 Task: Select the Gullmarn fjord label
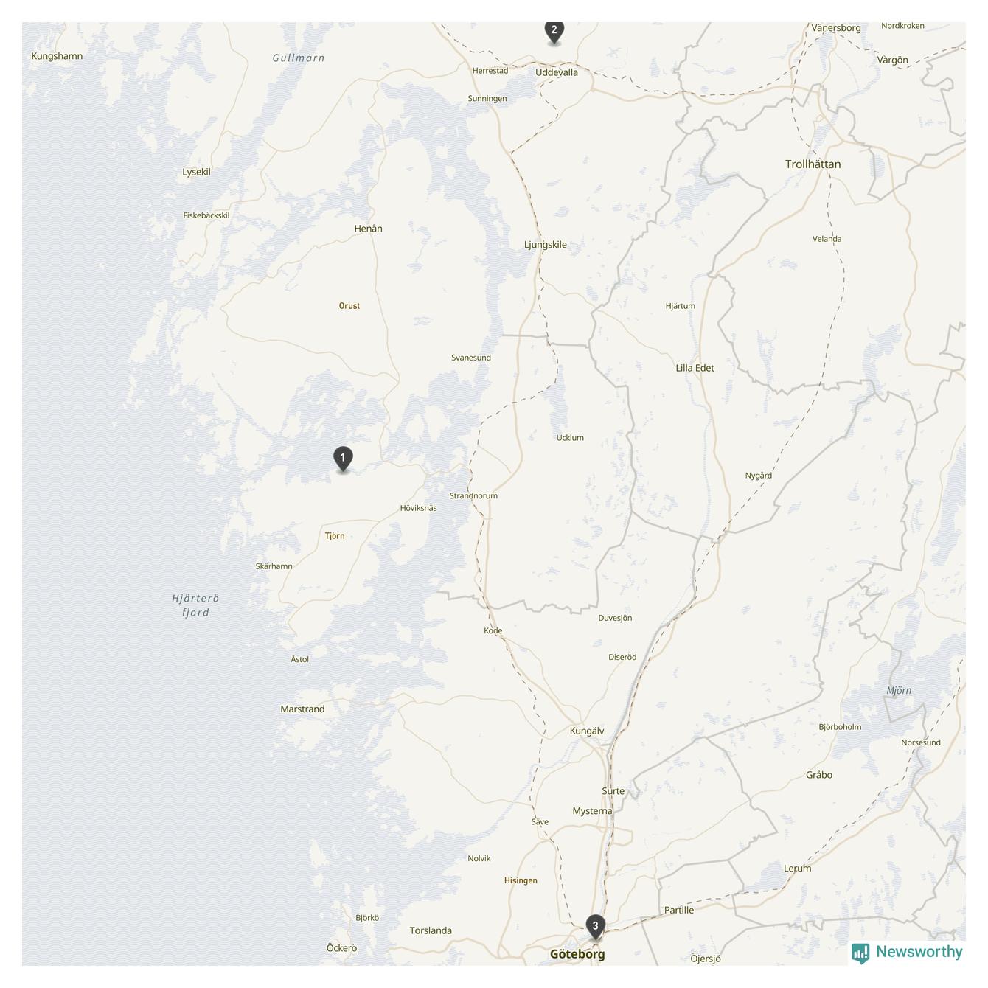[299, 58]
